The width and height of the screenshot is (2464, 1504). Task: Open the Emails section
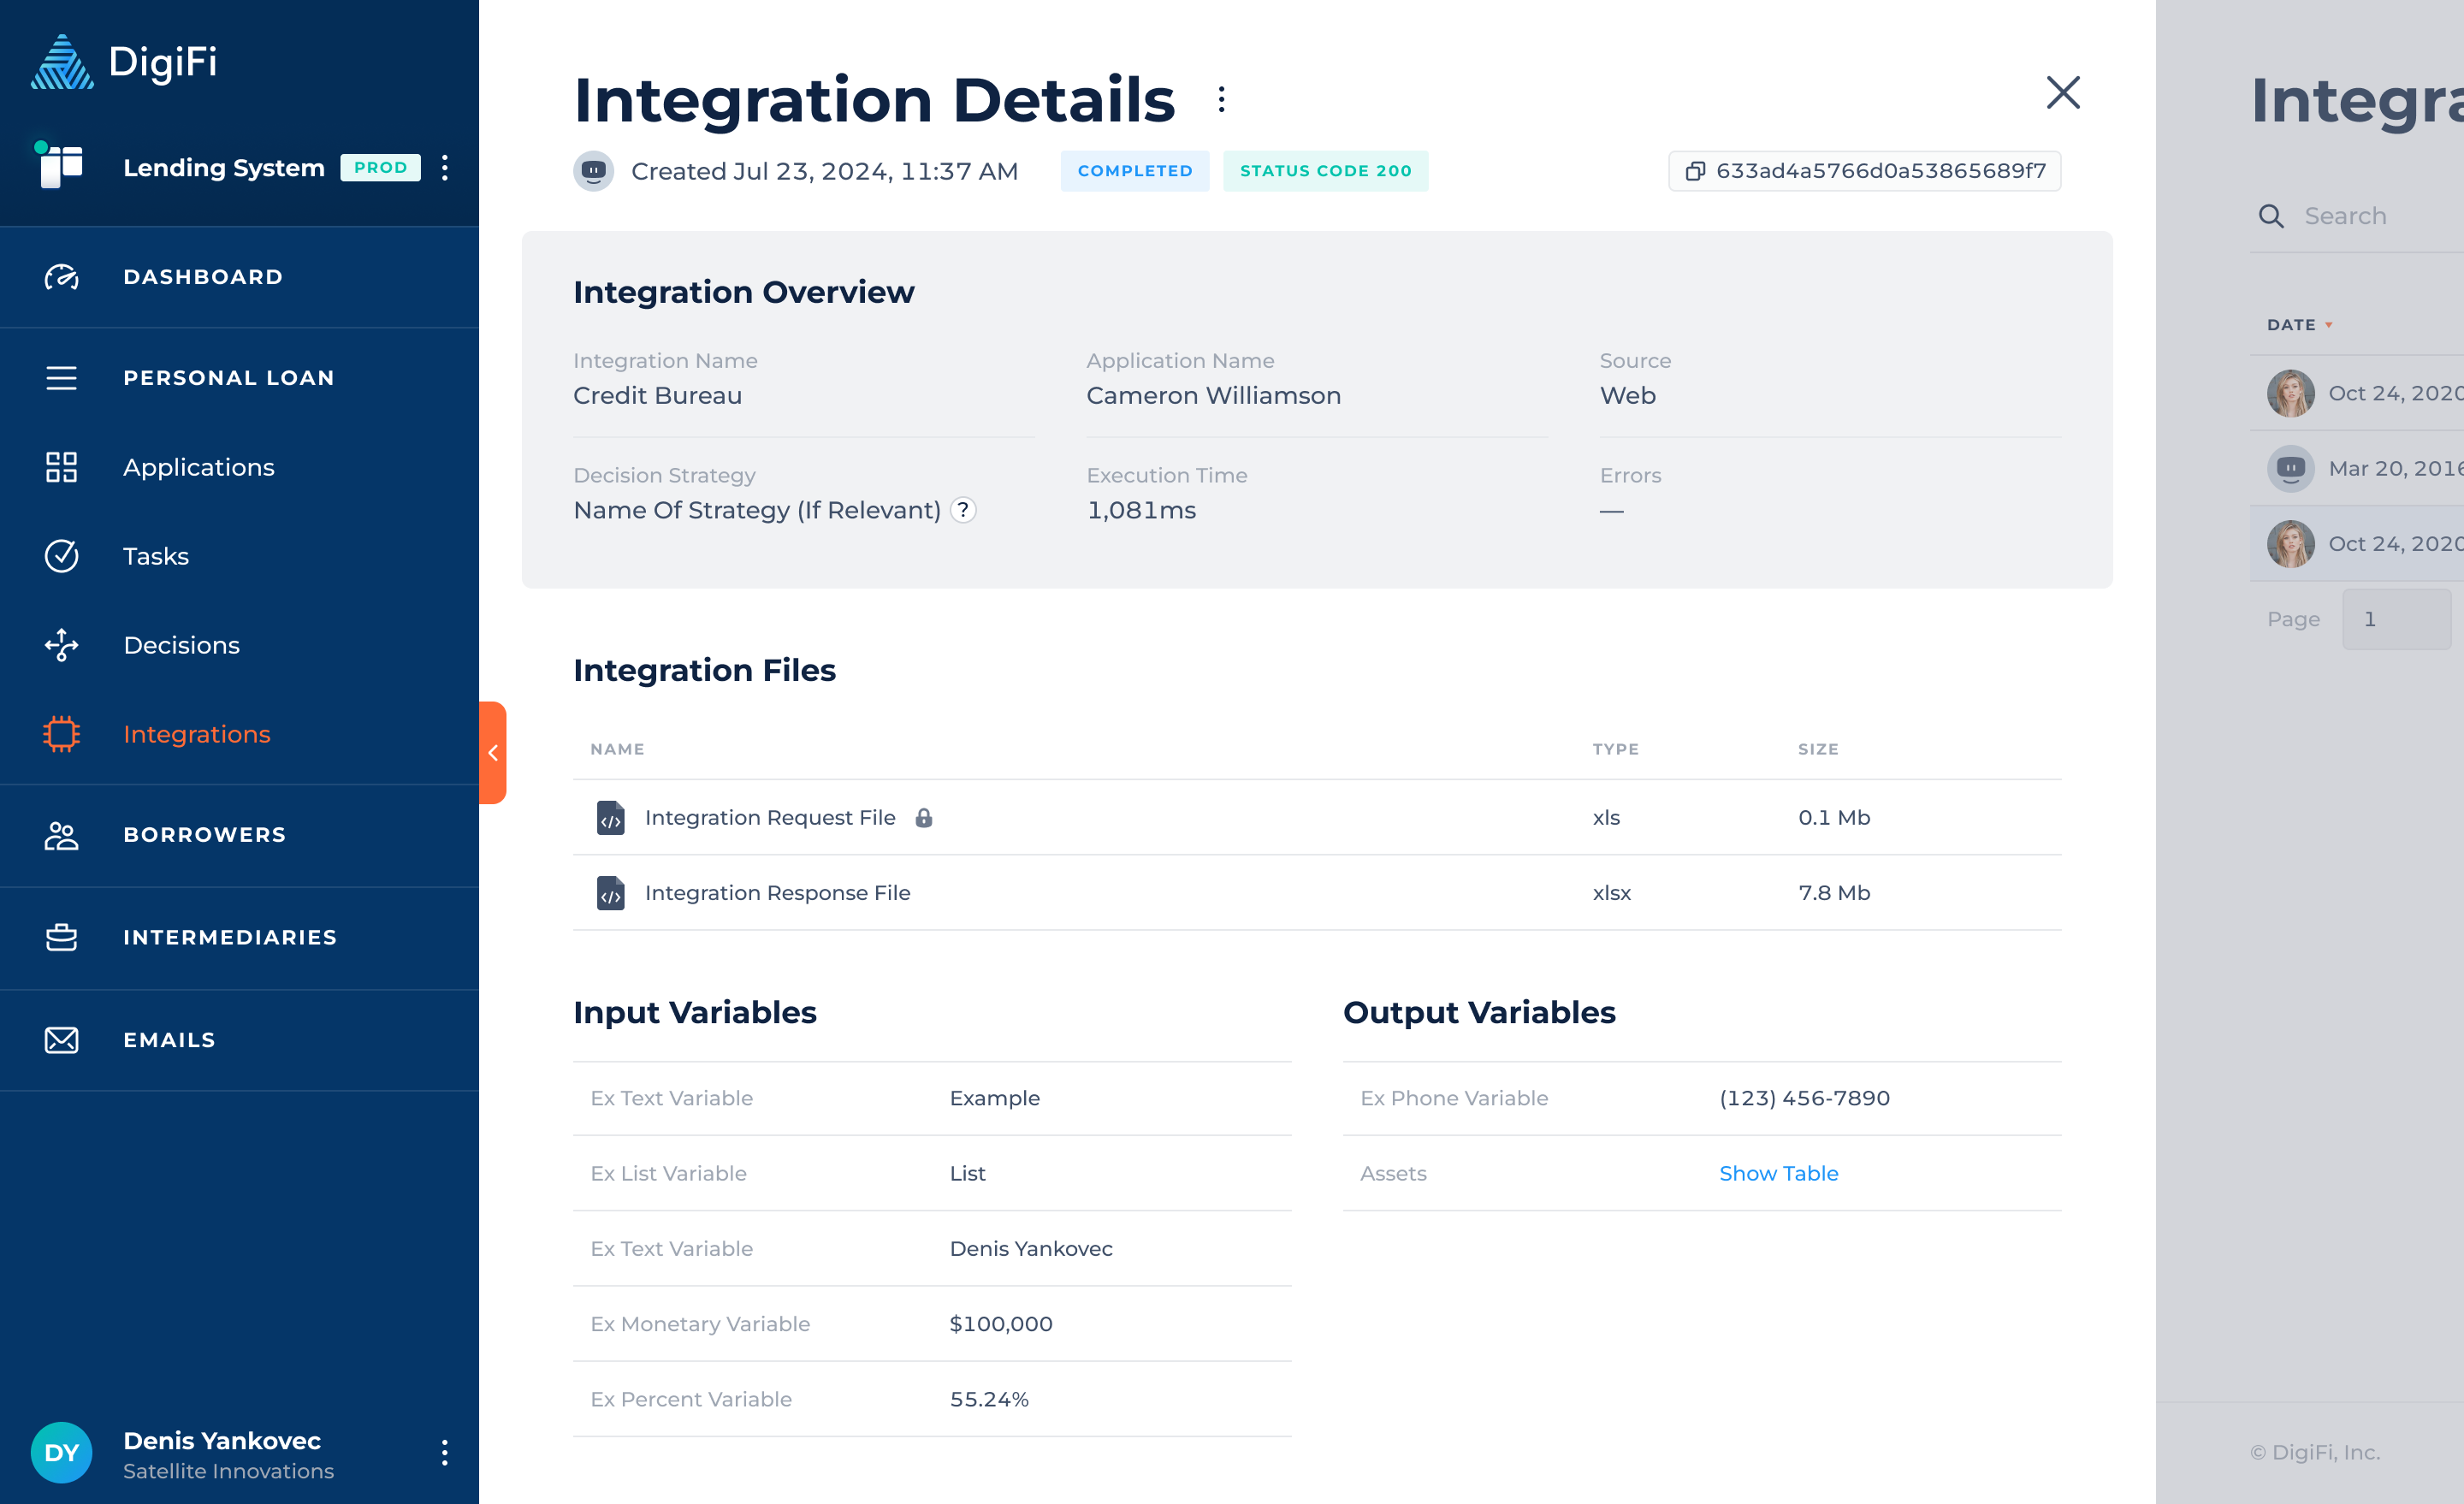pyautogui.click(x=168, y=1040)
